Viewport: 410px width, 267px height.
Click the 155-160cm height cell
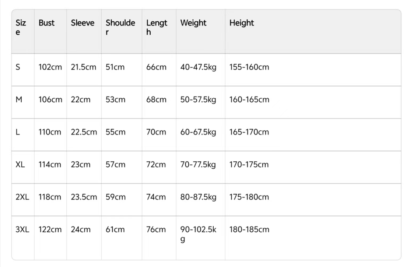[249, 67]
